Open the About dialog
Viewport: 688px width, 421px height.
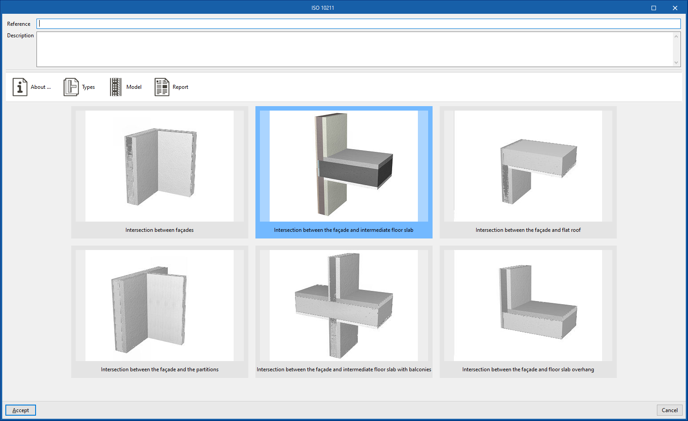(x=31, y=87)
